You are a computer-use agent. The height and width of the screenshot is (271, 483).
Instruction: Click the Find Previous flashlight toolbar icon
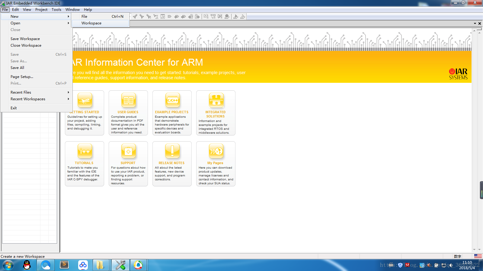click(x=135, y=16)
